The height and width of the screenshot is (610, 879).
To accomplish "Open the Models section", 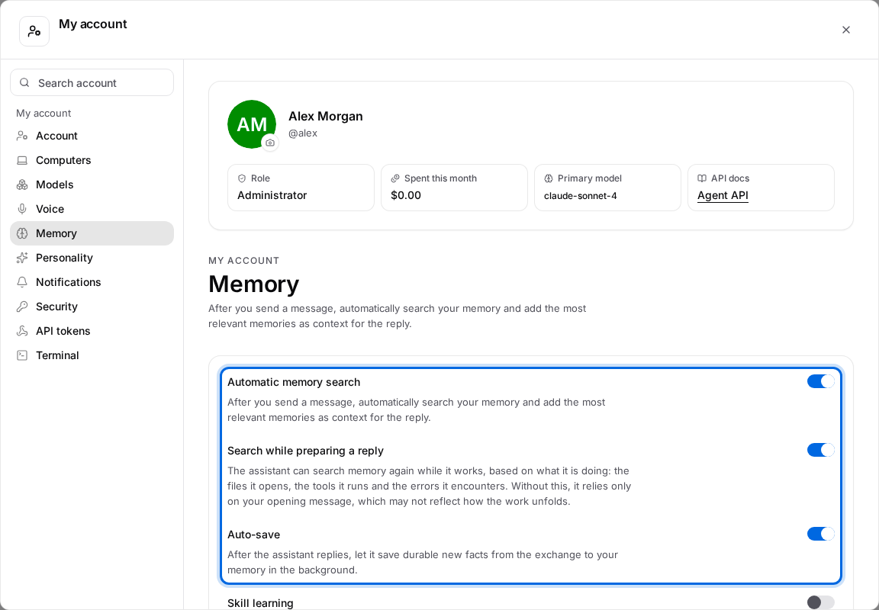I will coord(92,185).
